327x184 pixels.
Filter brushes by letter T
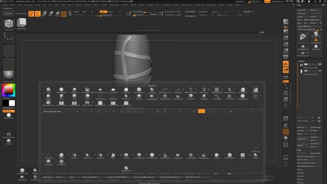[x=209, y=111]
